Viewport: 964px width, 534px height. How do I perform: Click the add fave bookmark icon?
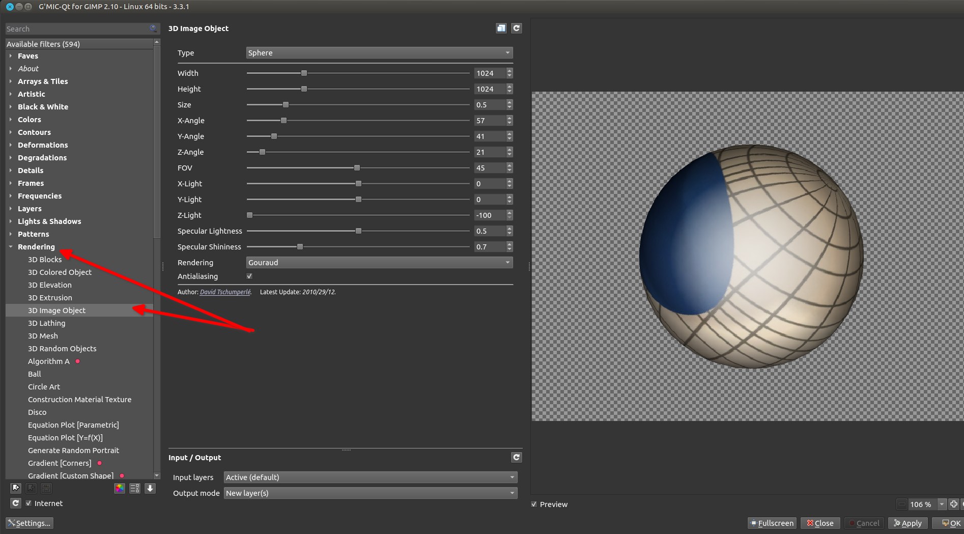point(16,488)
